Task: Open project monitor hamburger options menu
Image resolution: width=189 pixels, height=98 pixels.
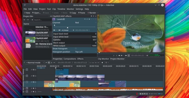Action: (147, 56)
